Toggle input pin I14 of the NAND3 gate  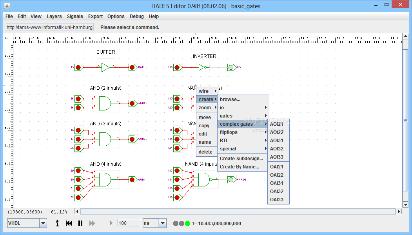coord(178,139)
